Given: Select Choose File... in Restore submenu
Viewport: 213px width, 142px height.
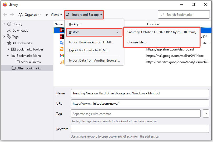Looking at the screenshot, I should (137, 42).
